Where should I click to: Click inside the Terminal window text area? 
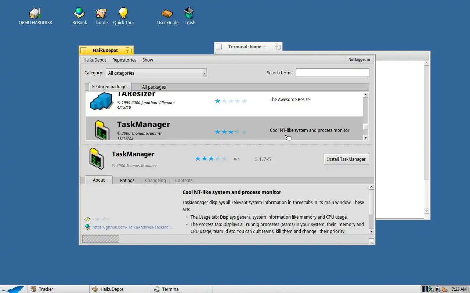pos(399,139)
